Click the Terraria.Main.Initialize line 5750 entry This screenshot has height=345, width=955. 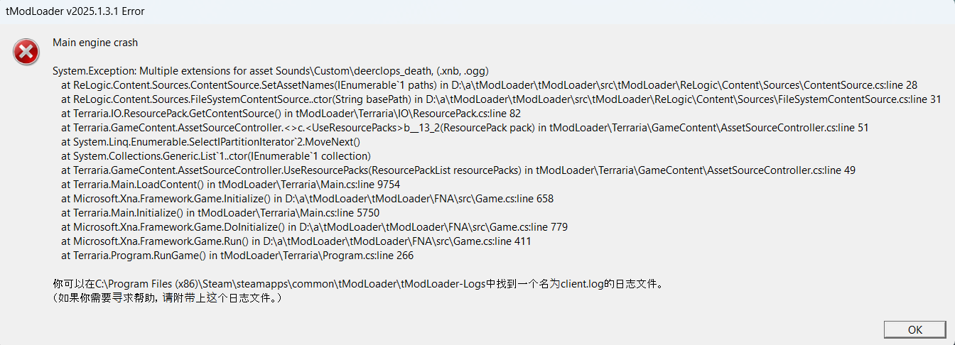(231, 213)
